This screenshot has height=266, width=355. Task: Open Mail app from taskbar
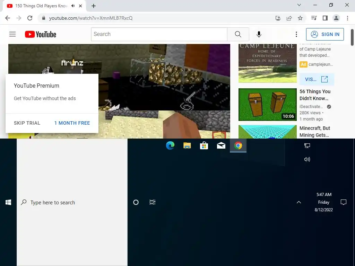221,145
